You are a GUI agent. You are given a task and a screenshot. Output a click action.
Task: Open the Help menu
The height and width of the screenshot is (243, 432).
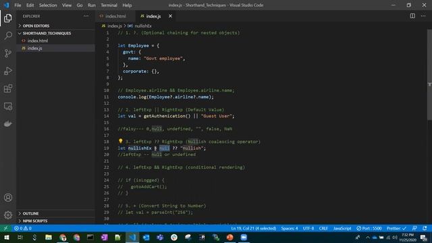[x=127, y=5]
